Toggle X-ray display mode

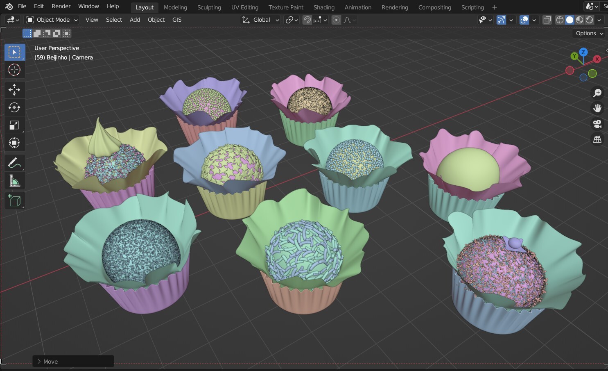click(x=547, y=20)
